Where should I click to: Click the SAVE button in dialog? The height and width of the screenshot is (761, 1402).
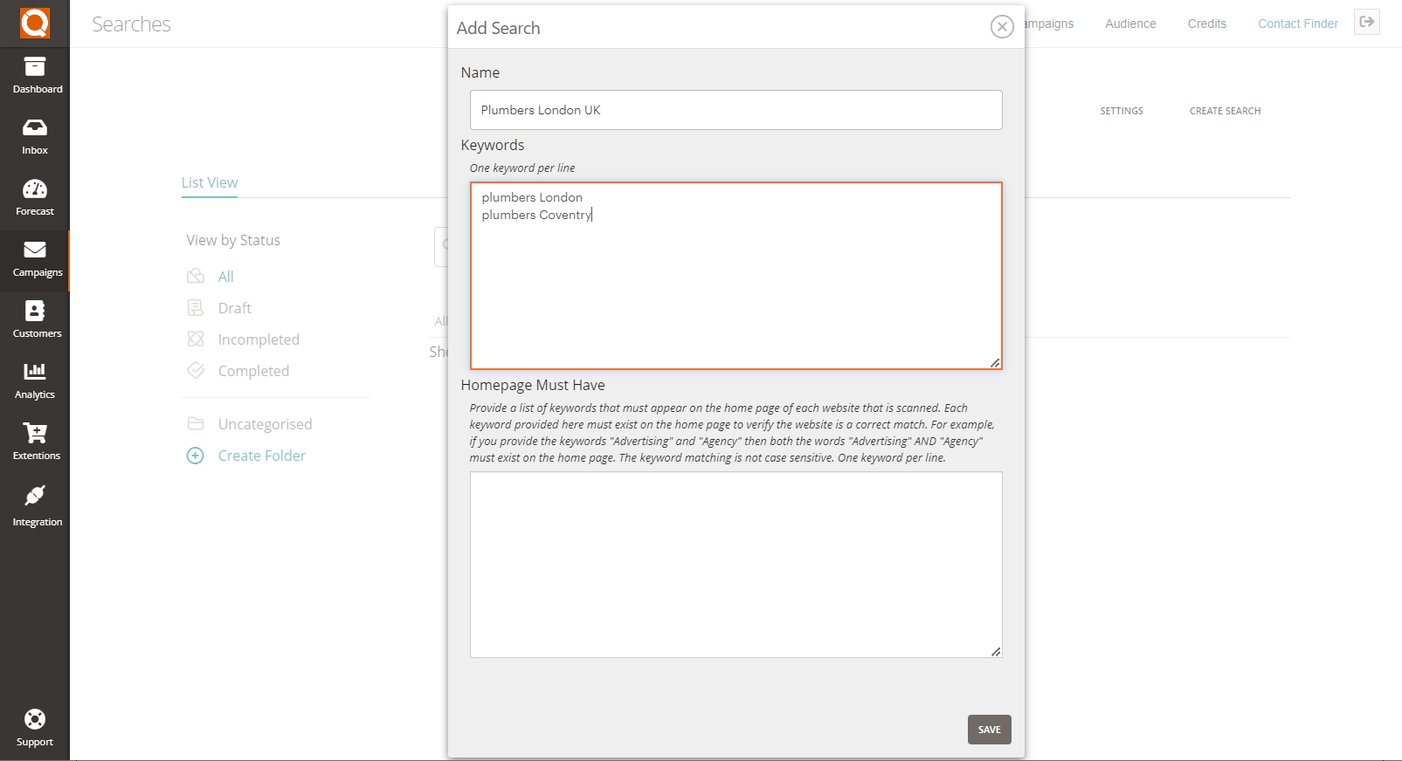pyautogui.click(x=990, y=730)
